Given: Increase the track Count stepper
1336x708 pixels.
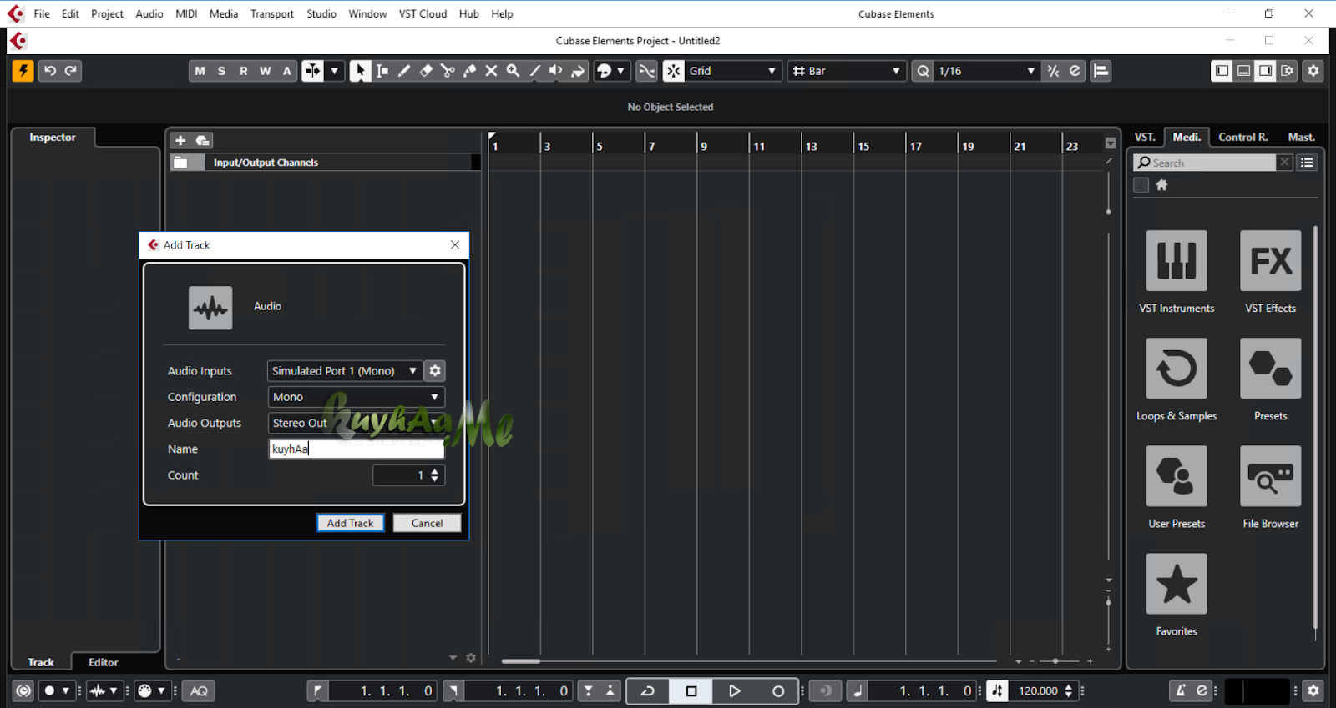Looking at the screenshot, I should click(434, 471).
